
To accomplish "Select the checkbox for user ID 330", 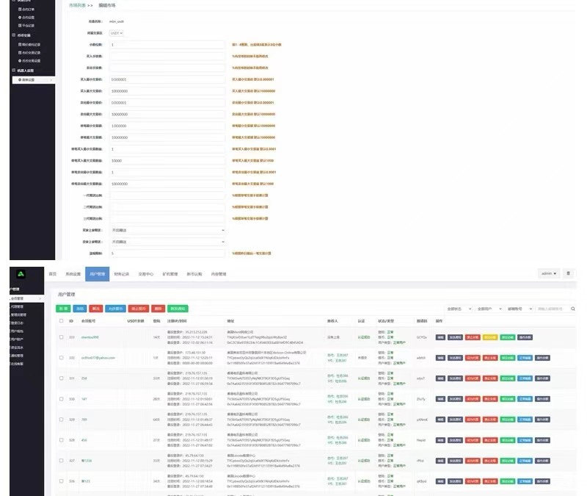I will point(62,399).
